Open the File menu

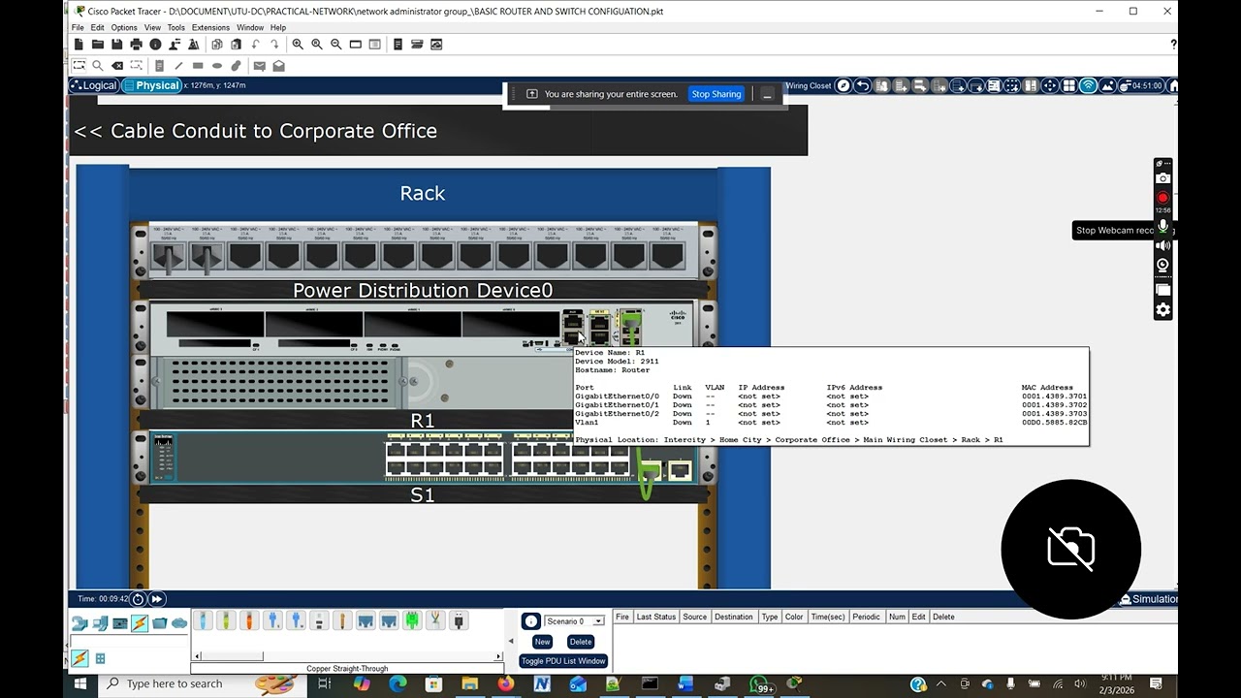click(x=78, y=27)
